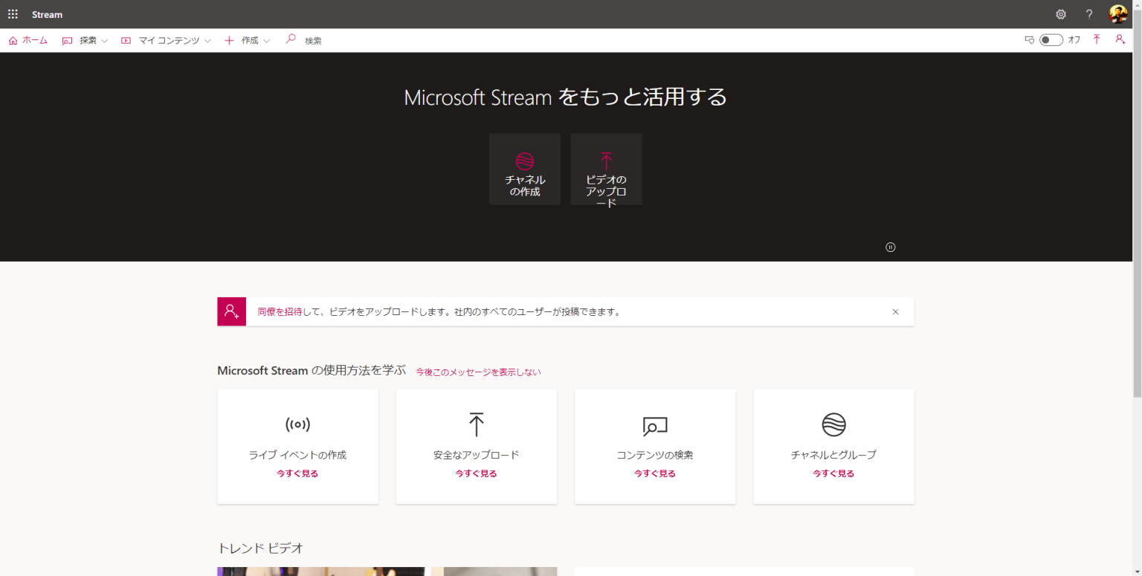This screenshot has height=576, width=1142.
Task: Click the upload icon on 安全なアップロード card
Action: click(x=476, y=424)
